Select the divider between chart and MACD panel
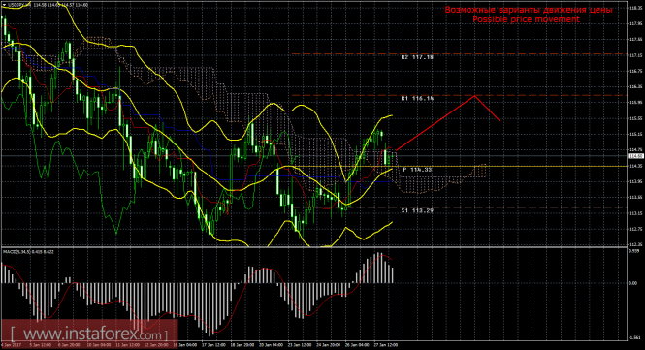This screenshot has width=645, height=350. coord(314,247)
